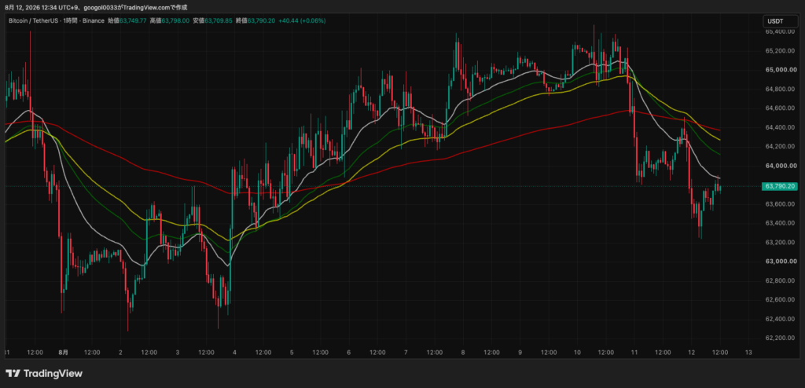Click the 64,600.00 price axis label
The width and height of the screenshot is (805, 388).
coord(781,108)
